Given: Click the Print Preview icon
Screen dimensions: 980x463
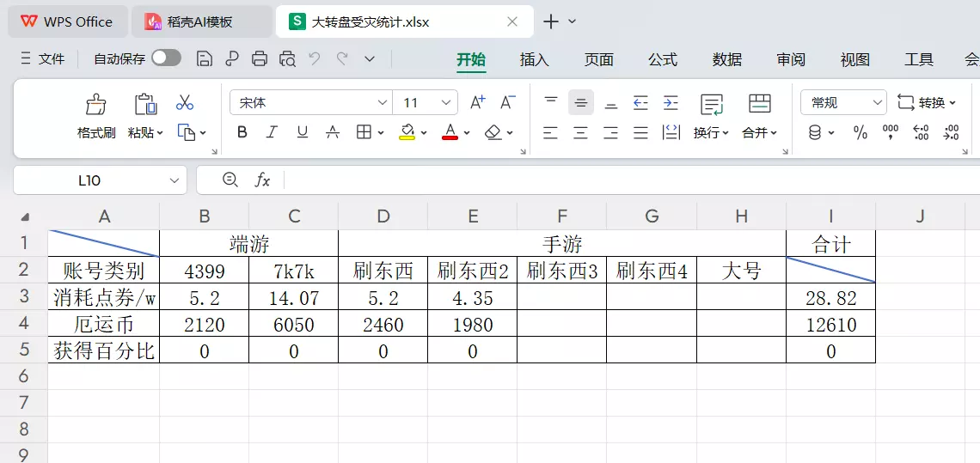Looking at the screenshot, I should coord(287,58).
